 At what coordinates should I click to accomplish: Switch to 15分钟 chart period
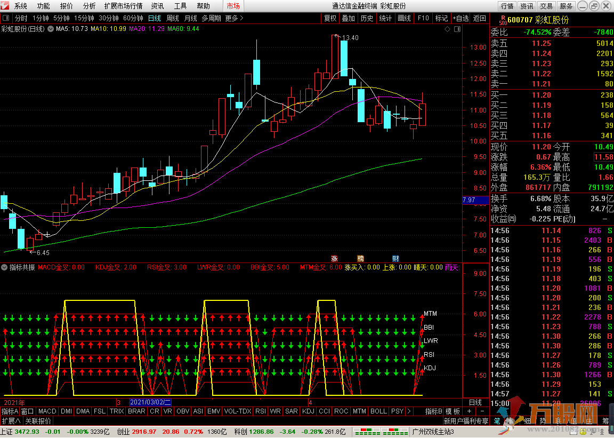84,18
